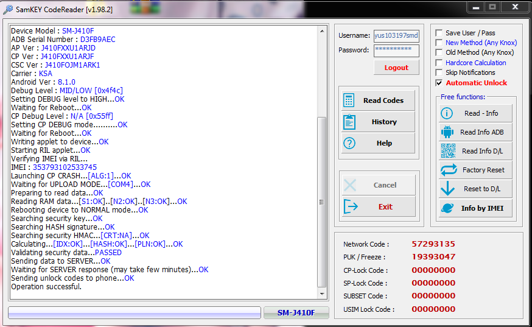
Task: Click the Exit button label
Action: click(x=385, y=207)
